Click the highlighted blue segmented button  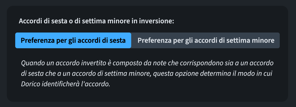tap(73, 41)
